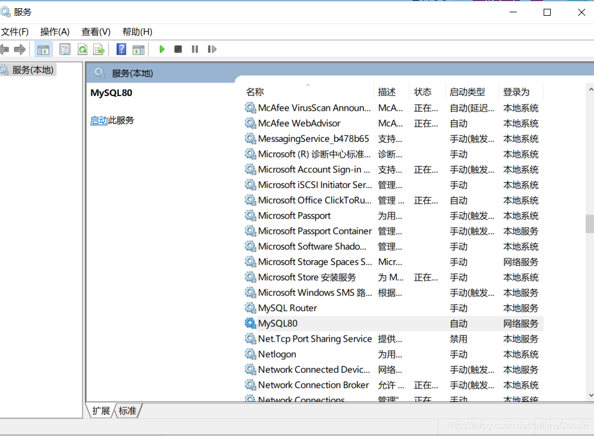Select Microsoft Storage Spaces S... row name
The image size is (594, 436).
(x=315, y=262)
